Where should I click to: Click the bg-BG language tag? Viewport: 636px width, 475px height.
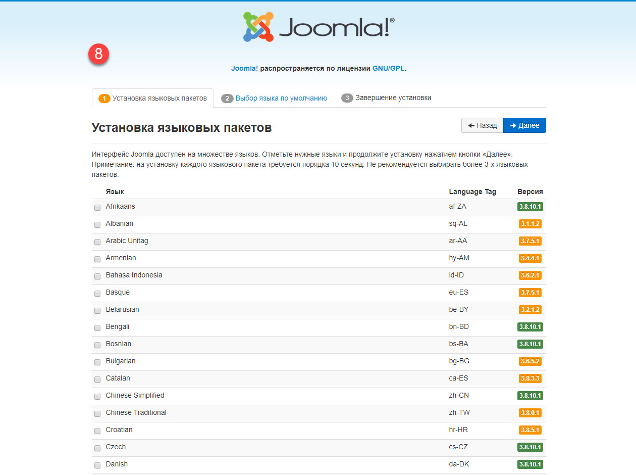(x=459, y=361)
